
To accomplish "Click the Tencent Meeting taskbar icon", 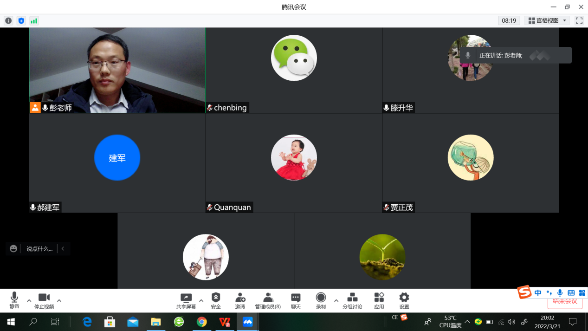I will point(247,322).
